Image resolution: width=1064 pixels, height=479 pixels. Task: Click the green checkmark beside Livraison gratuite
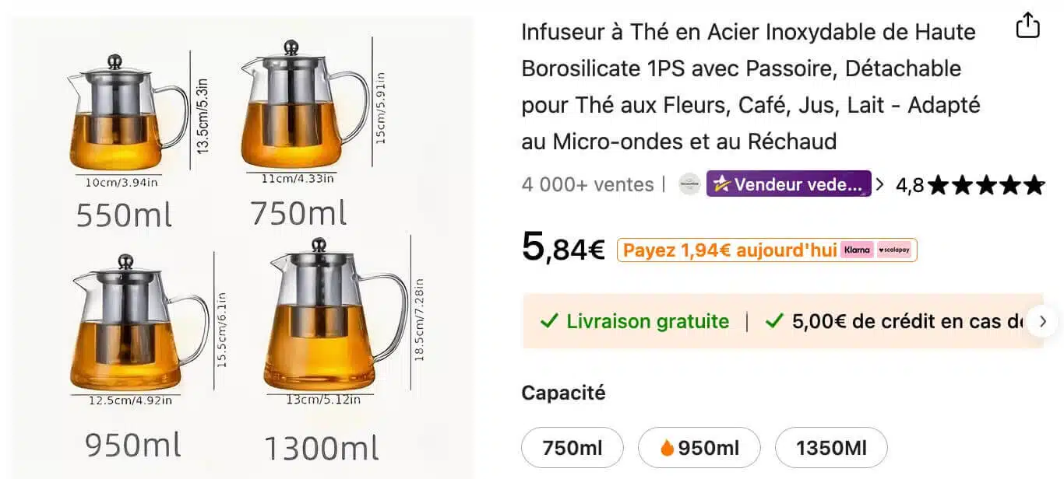551,321
